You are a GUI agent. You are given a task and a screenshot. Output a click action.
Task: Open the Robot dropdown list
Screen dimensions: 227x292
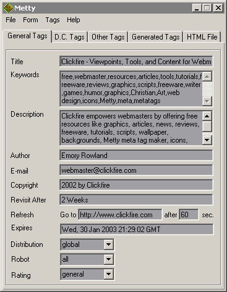pyautogui.click(x=108, y=259)
